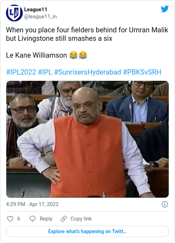
Task: Click the League11 profile avatar
Action: [14, 13]
